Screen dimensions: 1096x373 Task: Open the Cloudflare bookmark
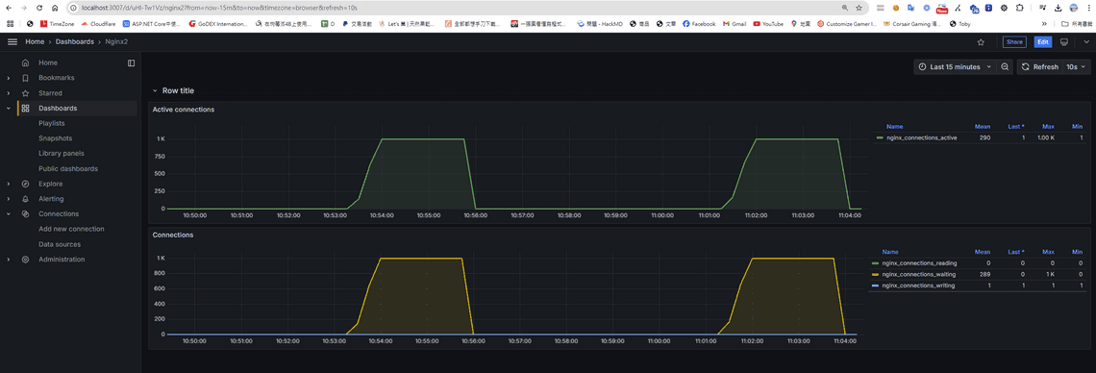click(x=98, y=23)
